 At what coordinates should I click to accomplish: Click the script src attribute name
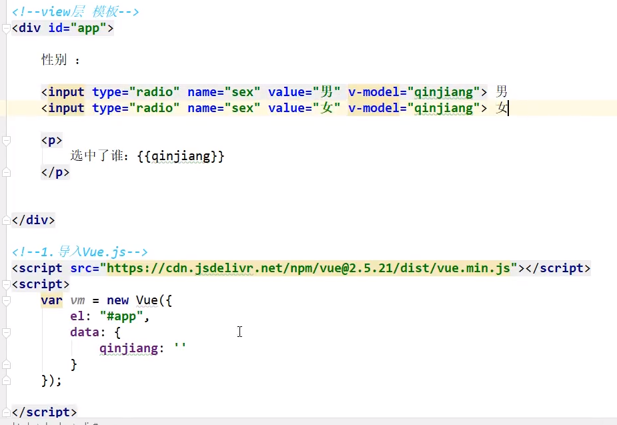pyautogui.click(x=81, y=268)
